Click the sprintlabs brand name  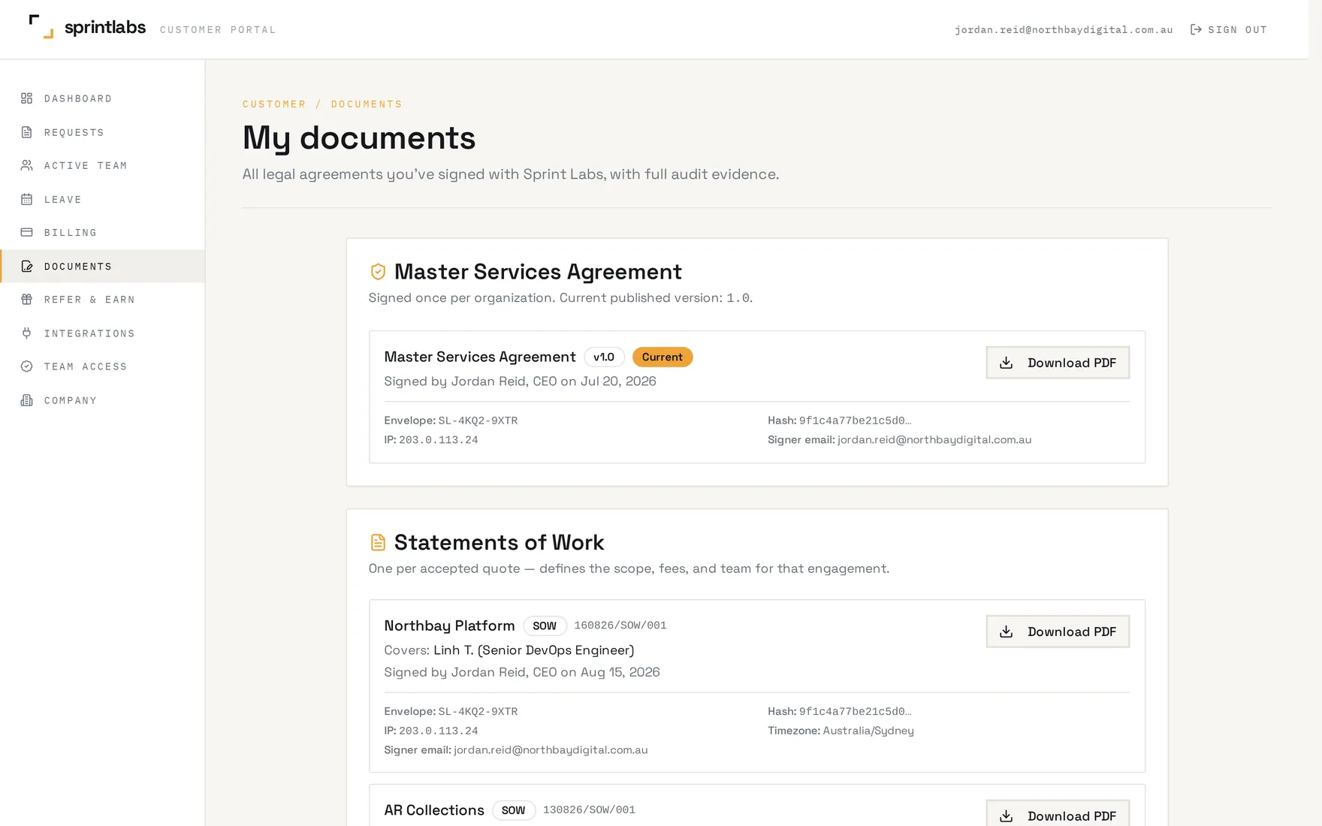click(x=105, y=27)
